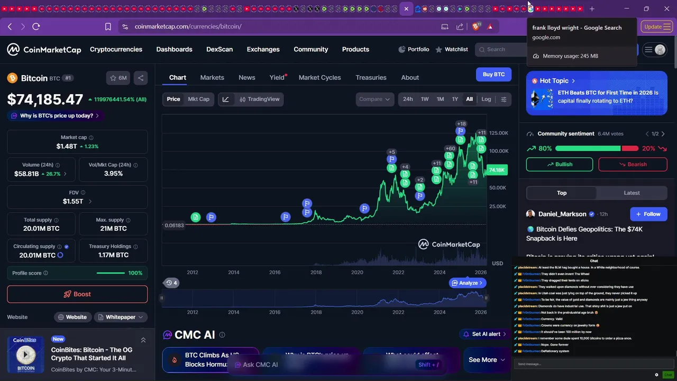This screenshot has height=381, width=677.
Task: Click the Analyze button on chart
Action: (x=468, y=283)
